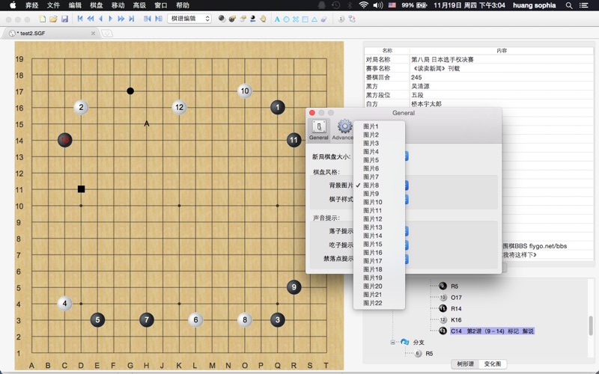Go to previous variation branch

[x=147, y=19]
